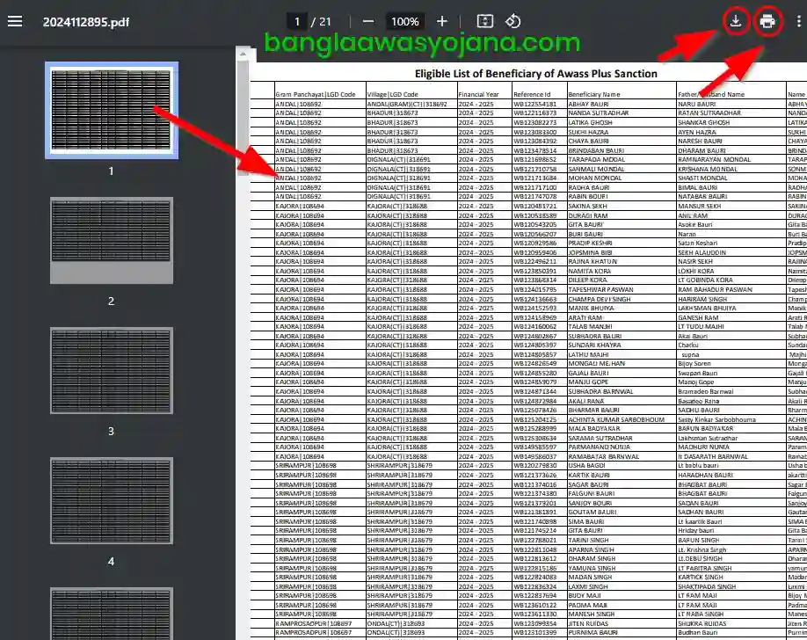Click the 'Reference Id' column header
Viewport: 807px width, 640px height.
click(x=532, y=94)
